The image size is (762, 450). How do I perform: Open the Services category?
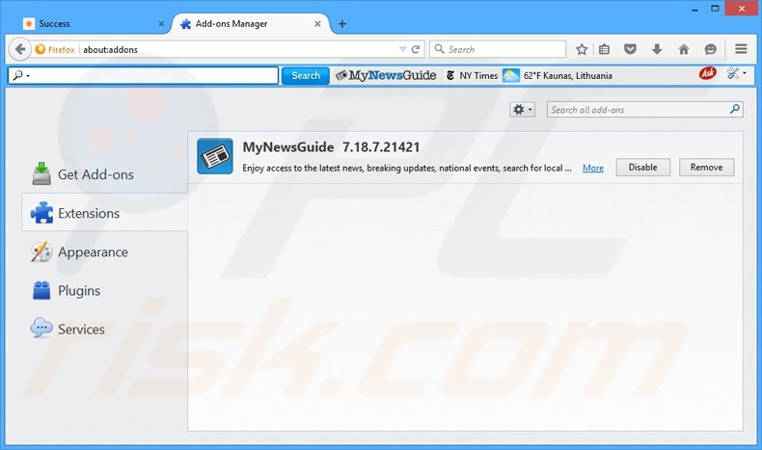104,330
